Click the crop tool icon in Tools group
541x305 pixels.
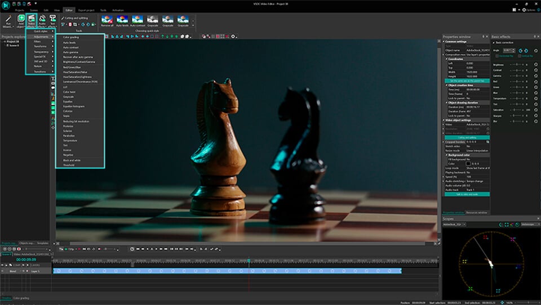pyautogui.click(x=75, y=24)
